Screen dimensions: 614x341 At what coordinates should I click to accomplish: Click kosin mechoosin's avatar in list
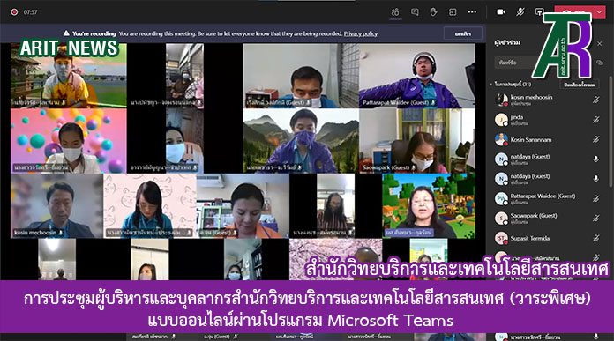(501, 100)
